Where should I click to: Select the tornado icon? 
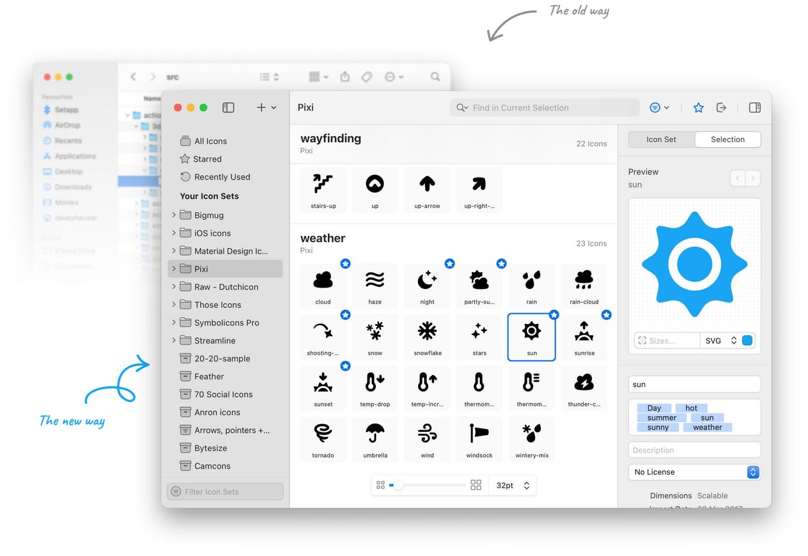click(323, 439)
